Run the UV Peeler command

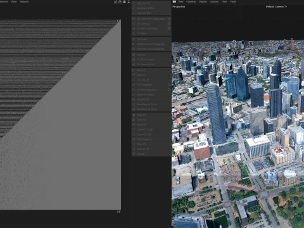point(151,39)
